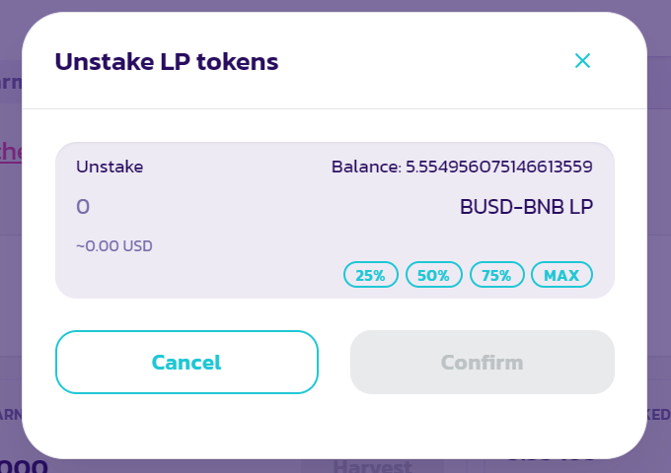Click the cut-off STAKED label at right edge

(658, 415)
